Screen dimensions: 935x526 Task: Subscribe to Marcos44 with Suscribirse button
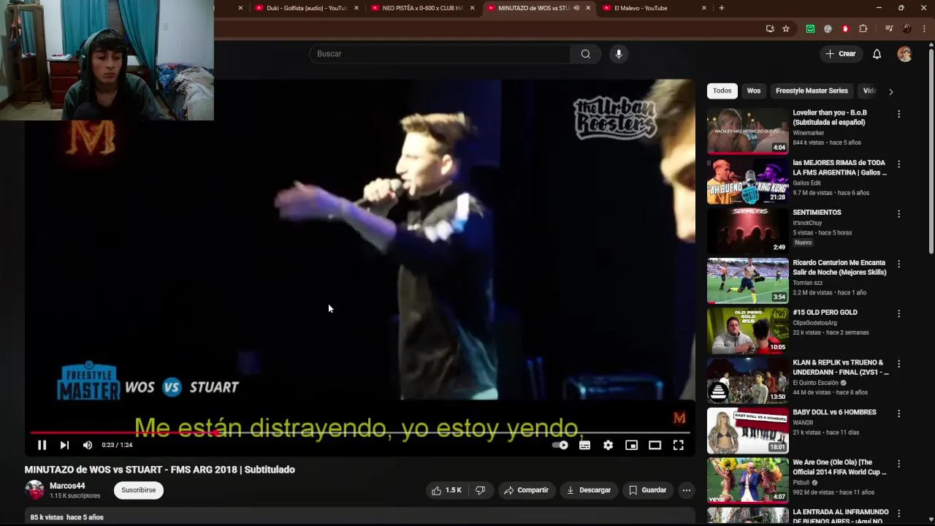pos(139,490)
